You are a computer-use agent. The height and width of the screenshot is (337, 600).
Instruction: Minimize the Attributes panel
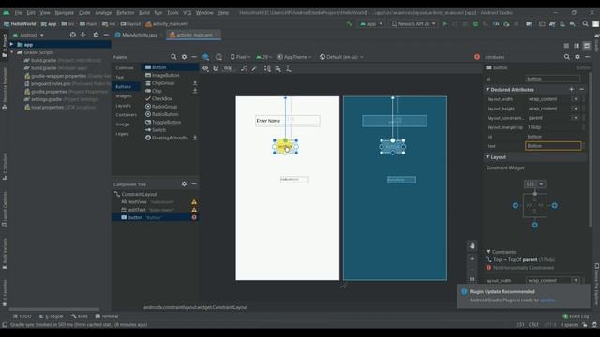[588, 57]
